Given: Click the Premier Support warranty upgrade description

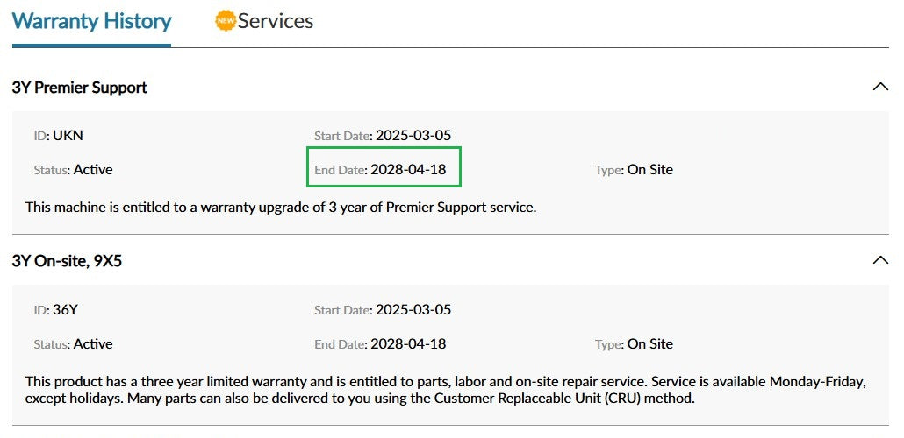Looking at the screenshot, I should click(280, 208).
